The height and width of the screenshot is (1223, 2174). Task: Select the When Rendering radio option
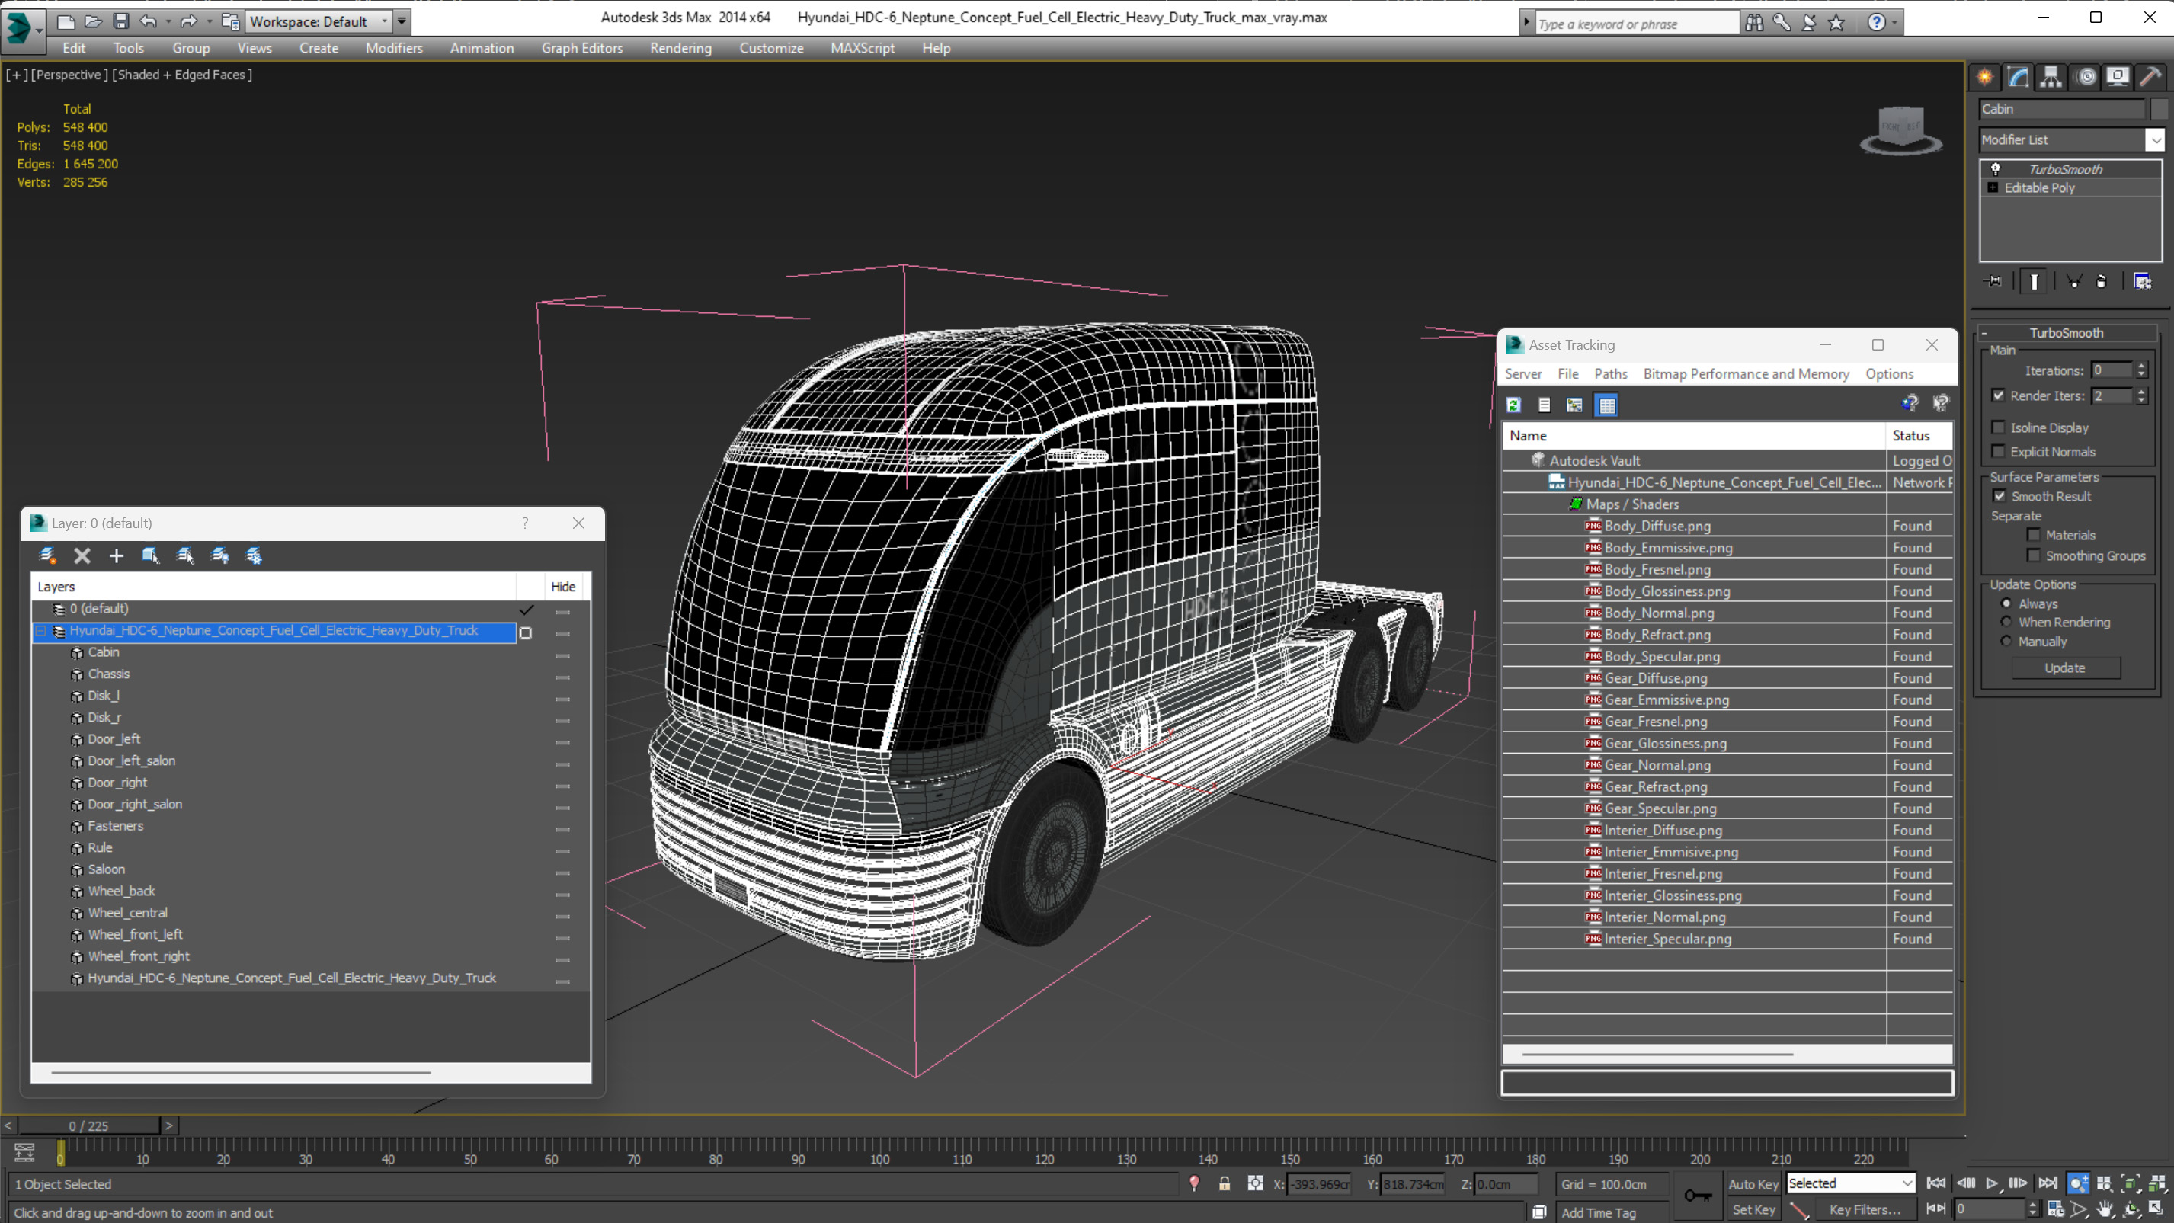click(2006, 622)
